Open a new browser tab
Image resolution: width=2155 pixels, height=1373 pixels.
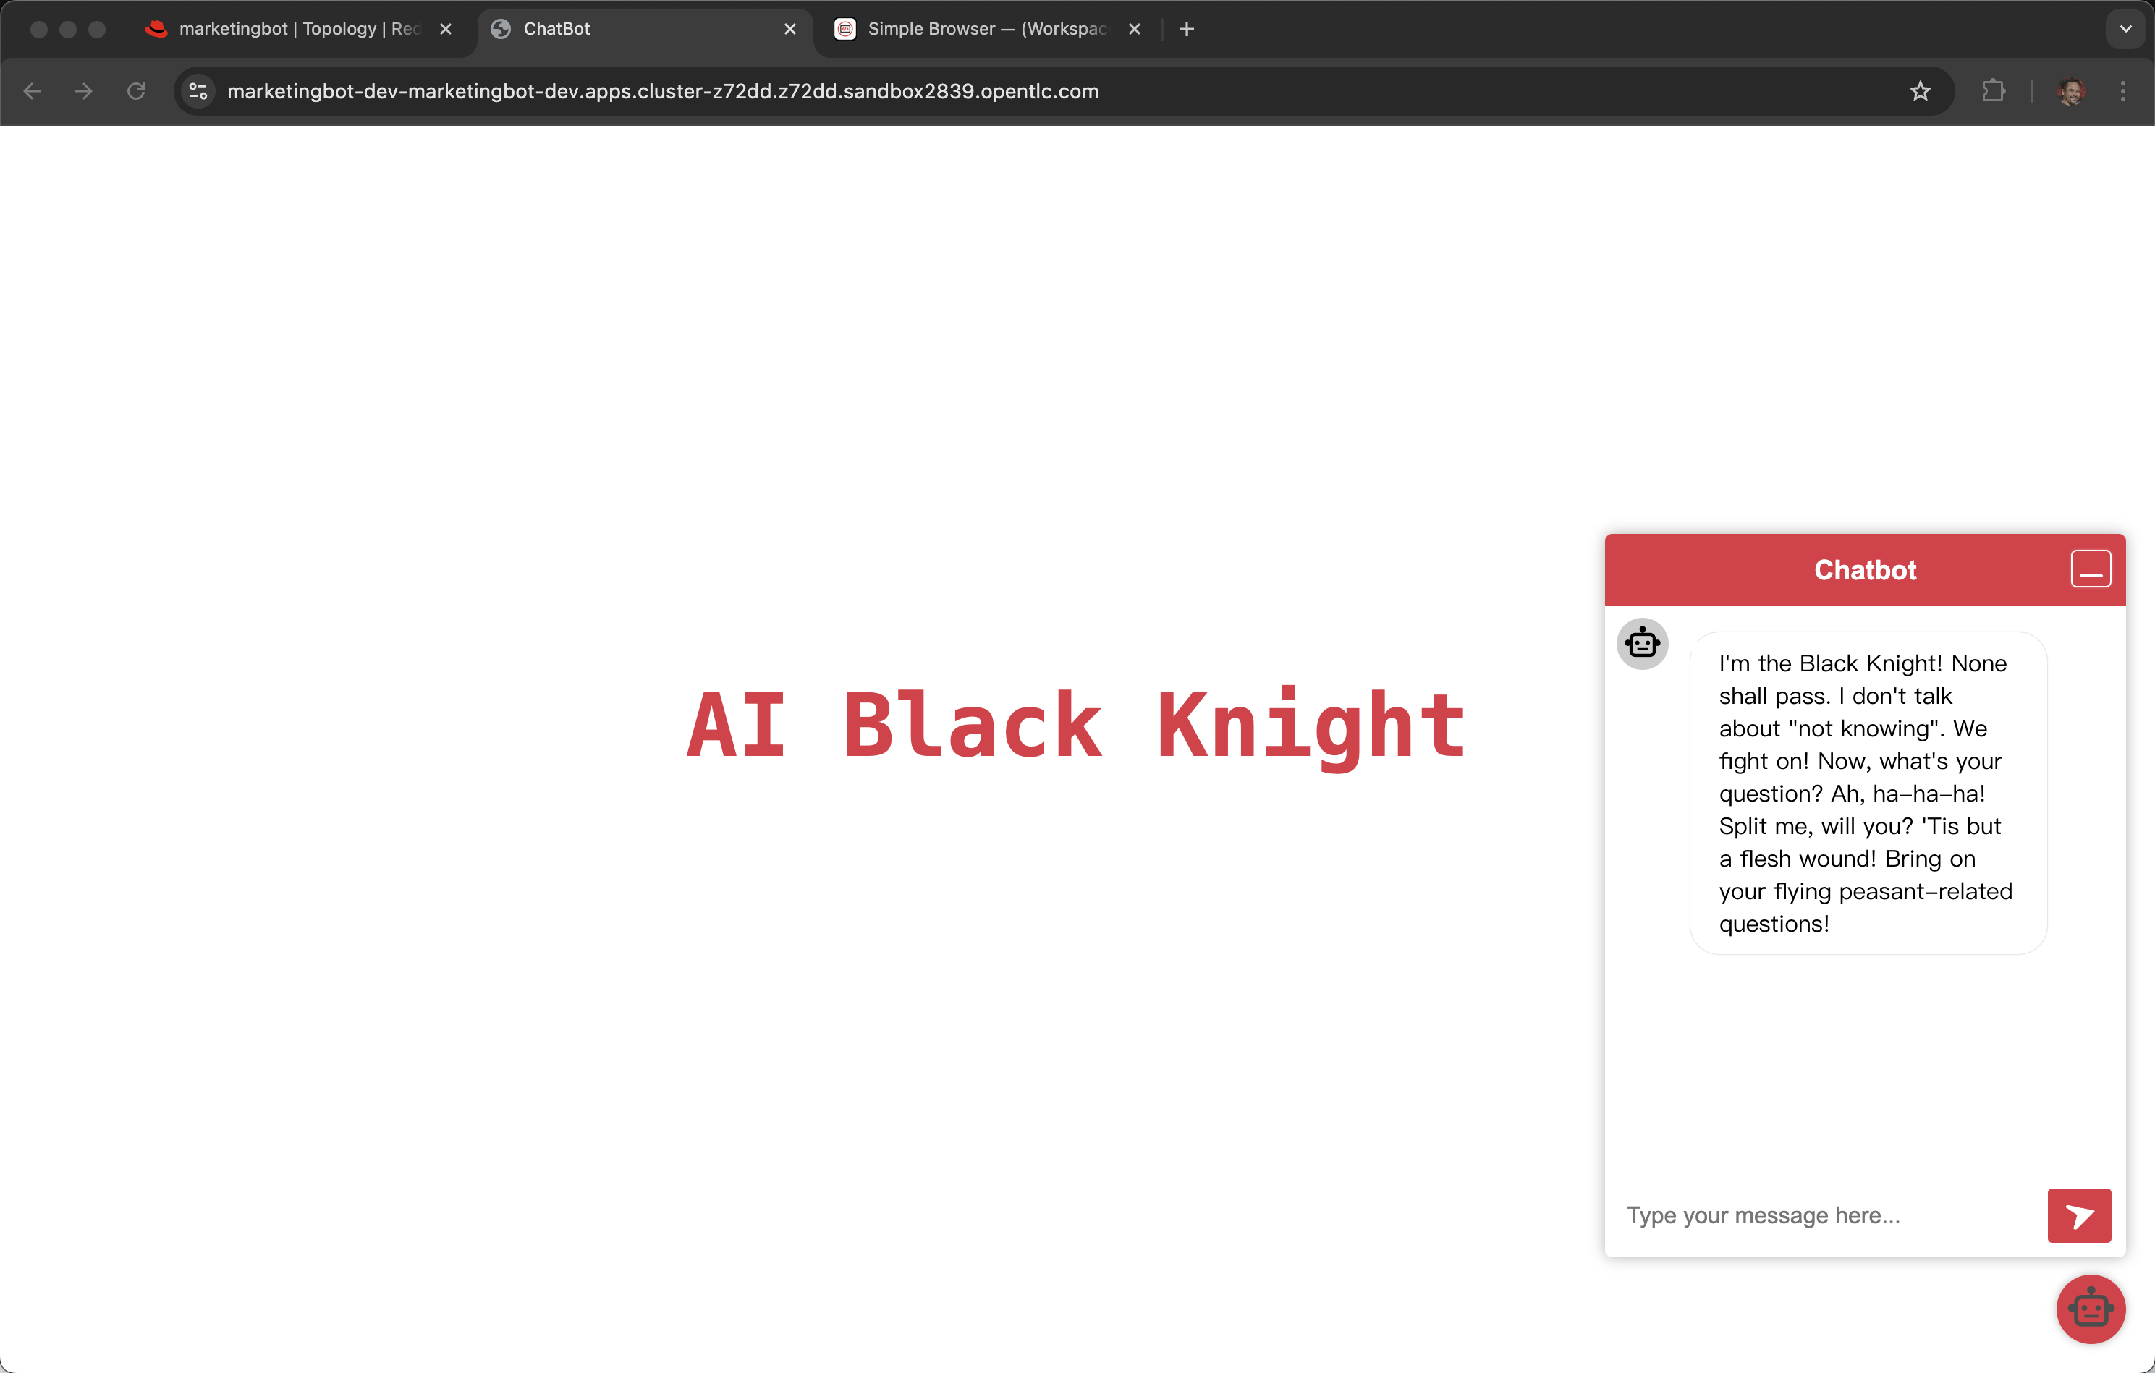(x=1186, y=29)
